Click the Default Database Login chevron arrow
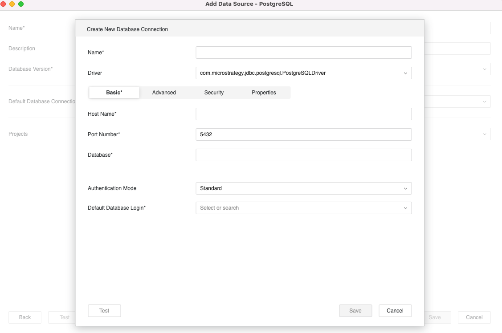 coord(405,208)
